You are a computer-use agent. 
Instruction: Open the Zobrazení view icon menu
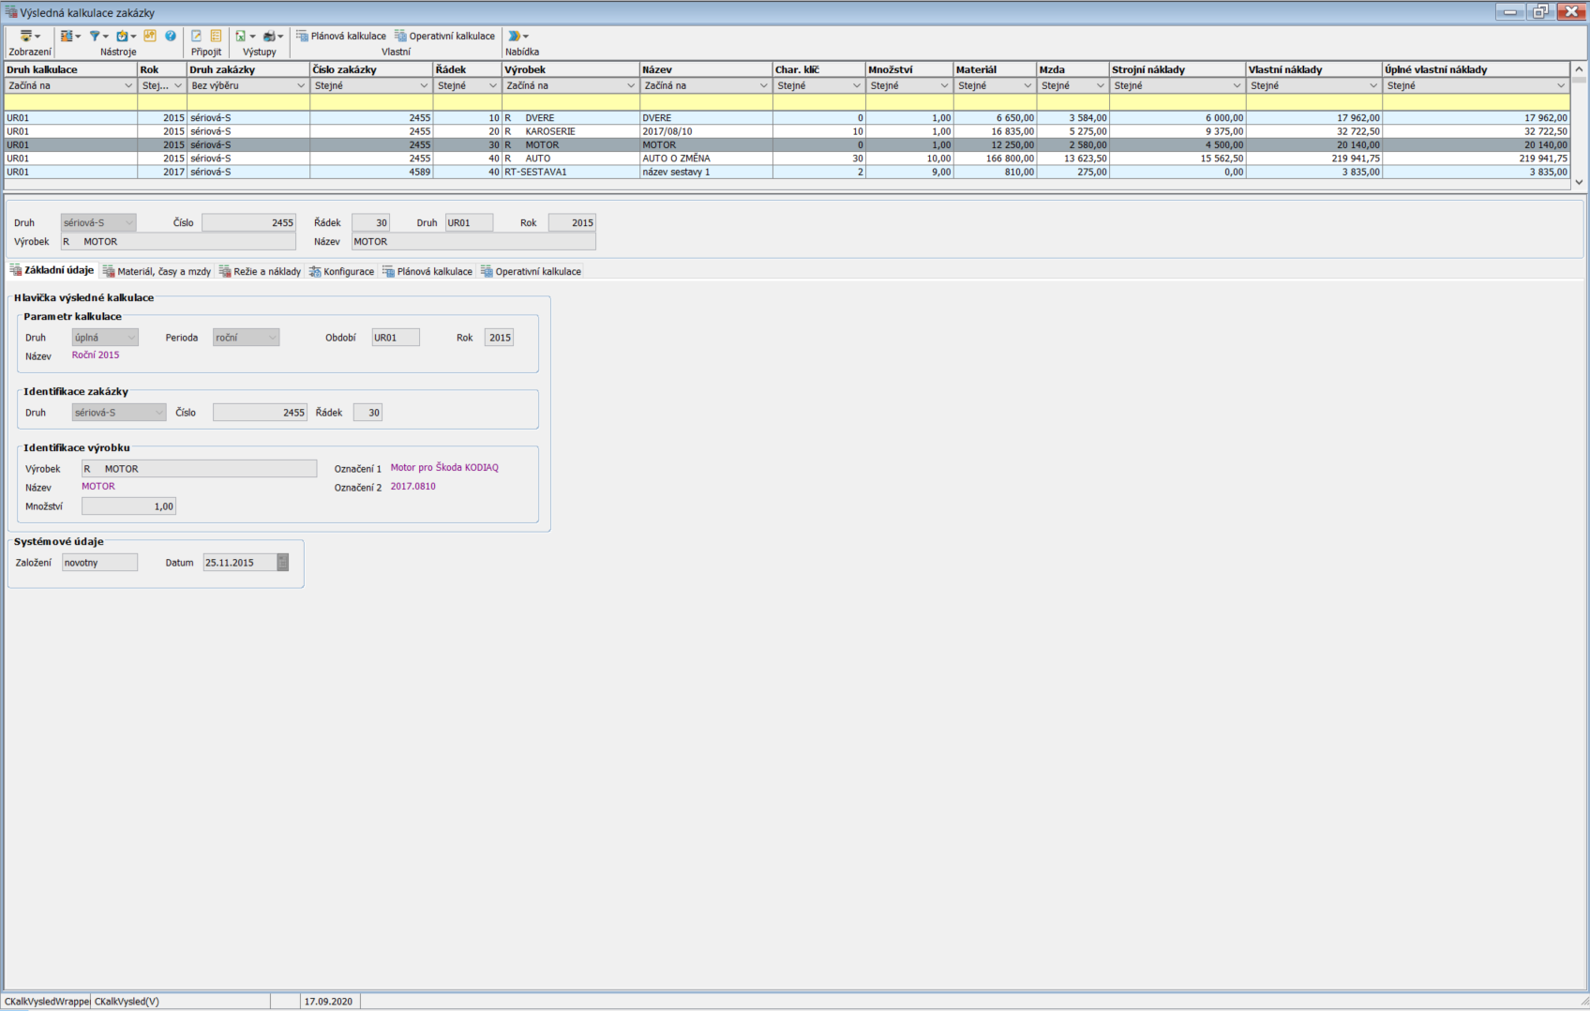pyautogui.click(x=29, y=37)
